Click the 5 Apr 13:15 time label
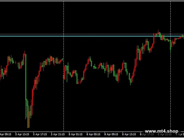The image size is (184, 138). [22, 134]
